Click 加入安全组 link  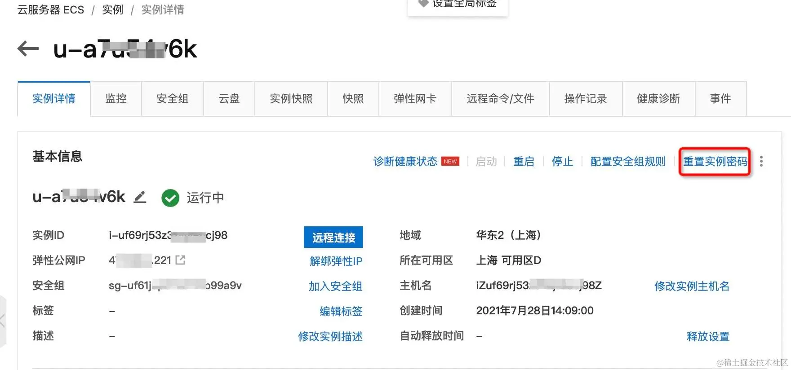336,286
